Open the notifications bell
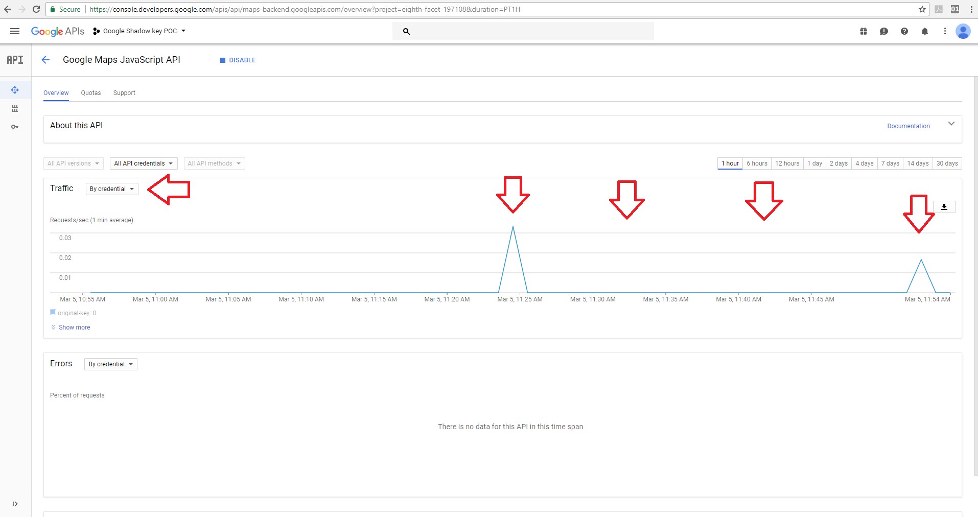 tap(925, 31)
